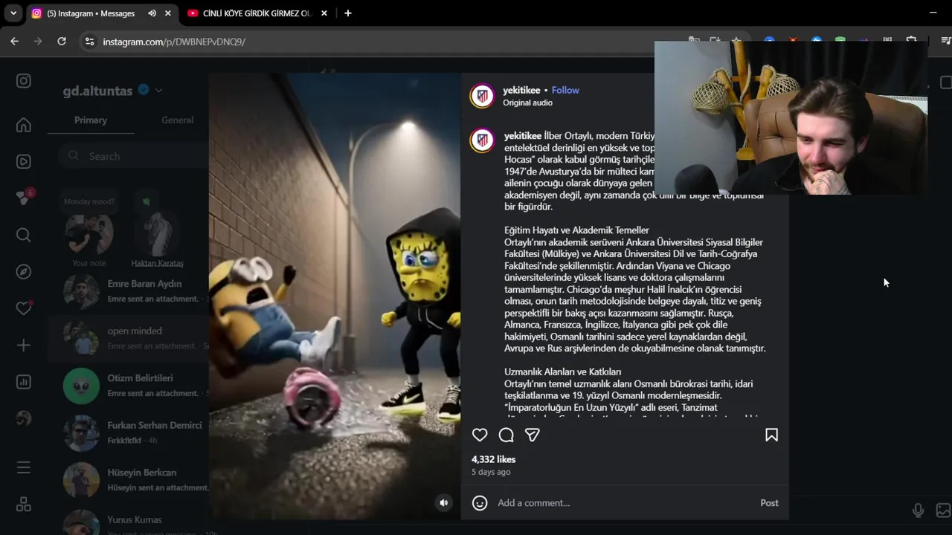
Task: Reload the current page
Action: click(x=62, y=42)
